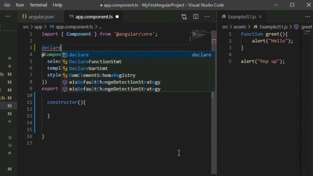
Task: Click 'app' in left editor breadcrumb
Action: [38, 27]
